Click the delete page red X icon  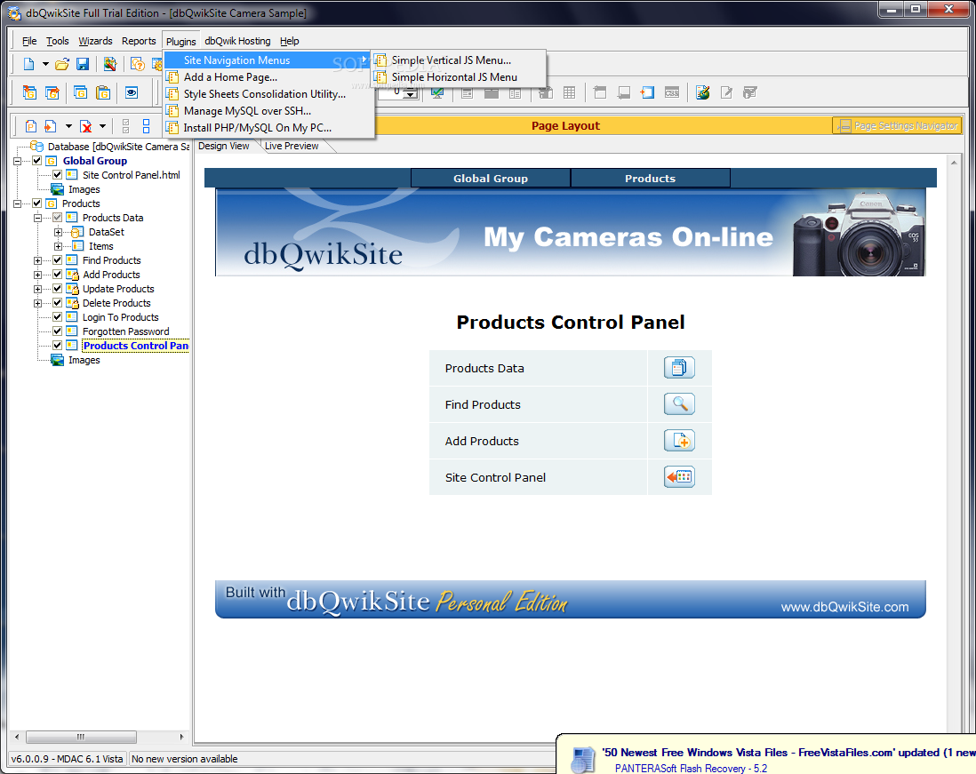point(86,126)
